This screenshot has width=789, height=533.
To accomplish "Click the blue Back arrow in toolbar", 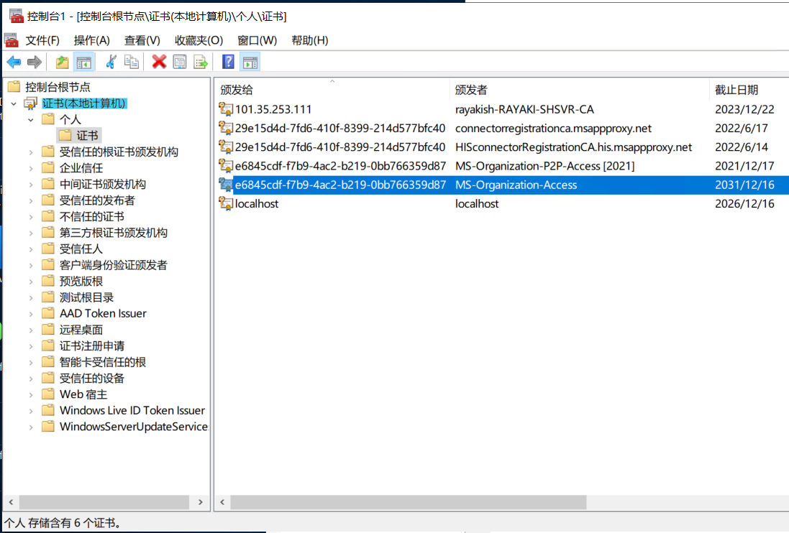I will 14,62.
